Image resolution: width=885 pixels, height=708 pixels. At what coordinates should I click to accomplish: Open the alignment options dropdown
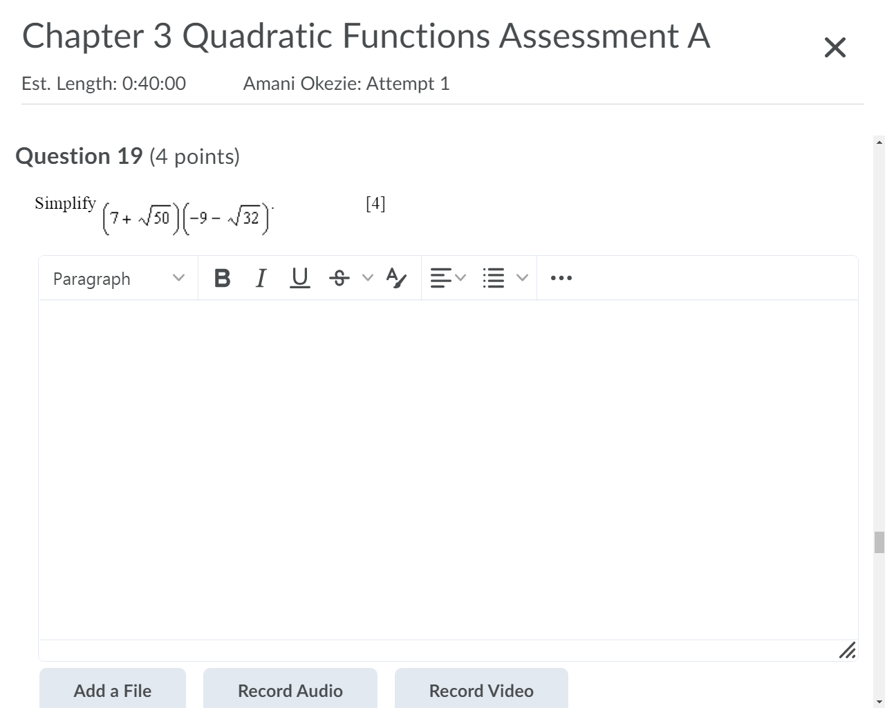coord(461,278)
